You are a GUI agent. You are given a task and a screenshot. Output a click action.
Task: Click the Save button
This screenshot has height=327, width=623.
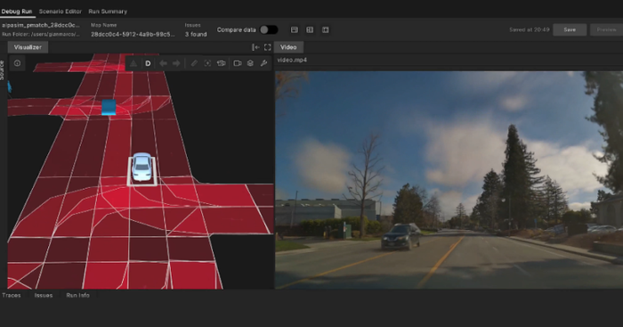(570, 29)
